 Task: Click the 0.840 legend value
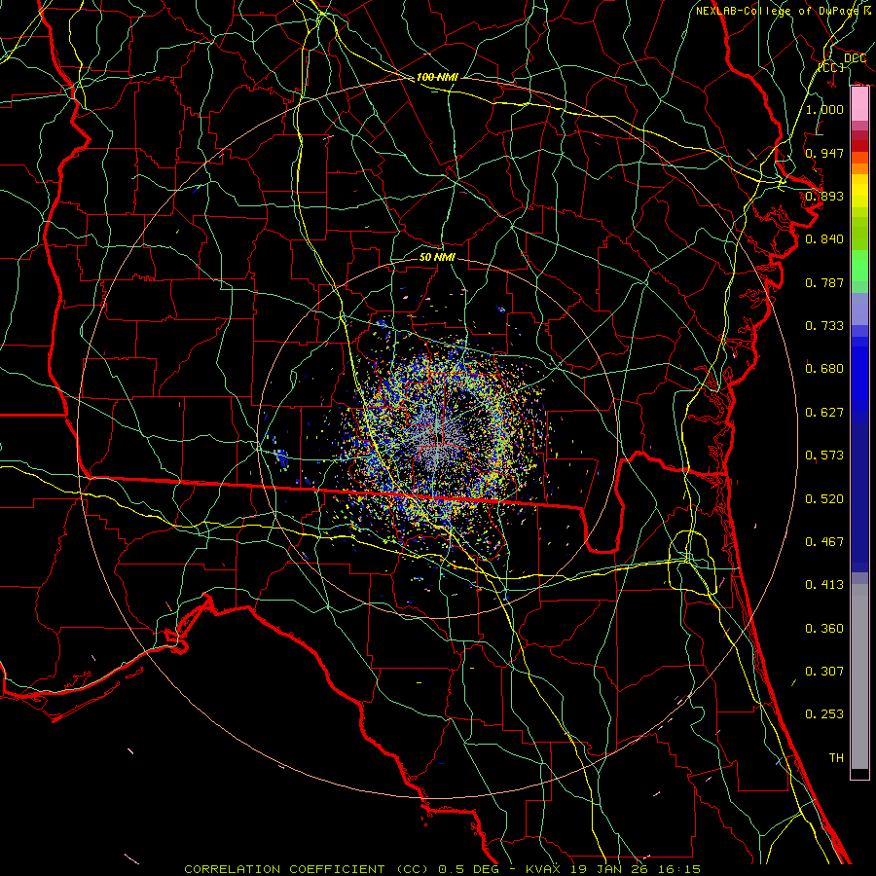pos(824,239)
